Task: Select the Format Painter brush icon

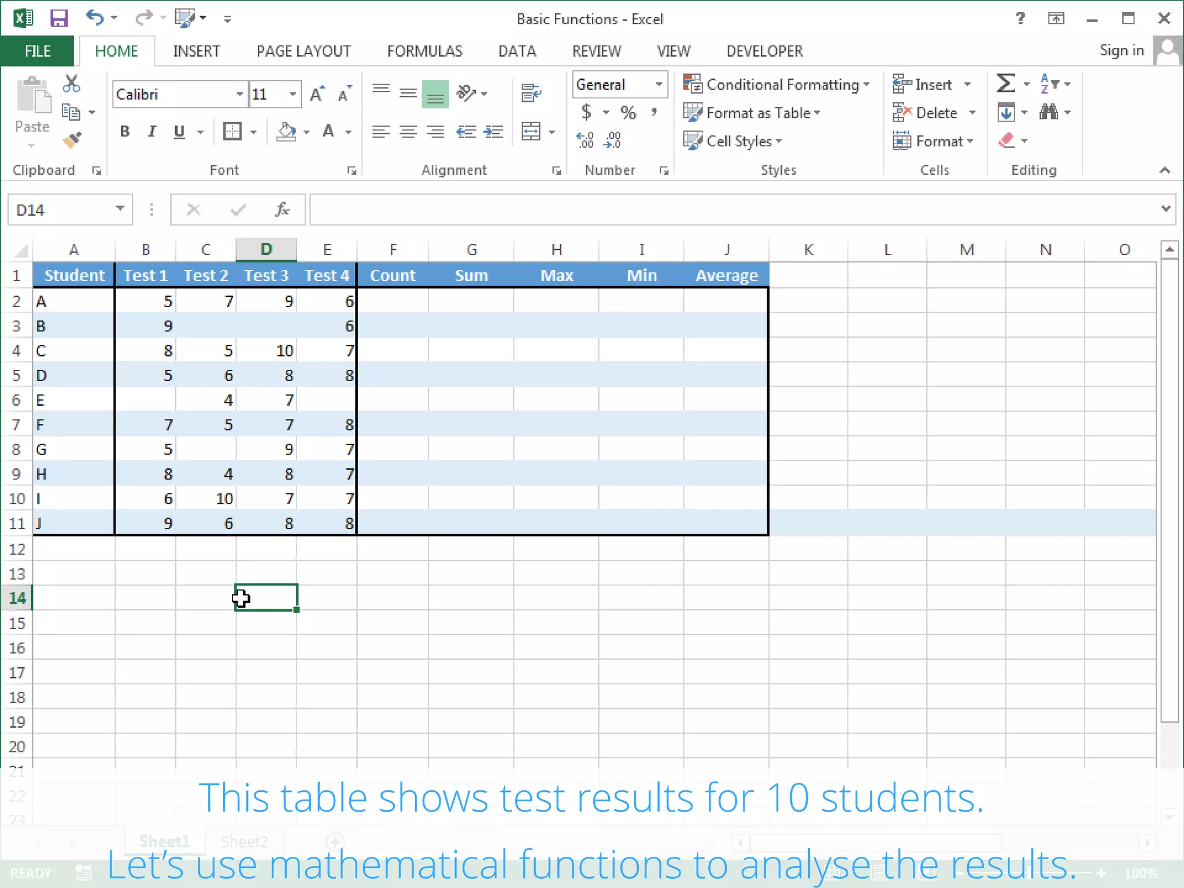Action: [72, 140]
